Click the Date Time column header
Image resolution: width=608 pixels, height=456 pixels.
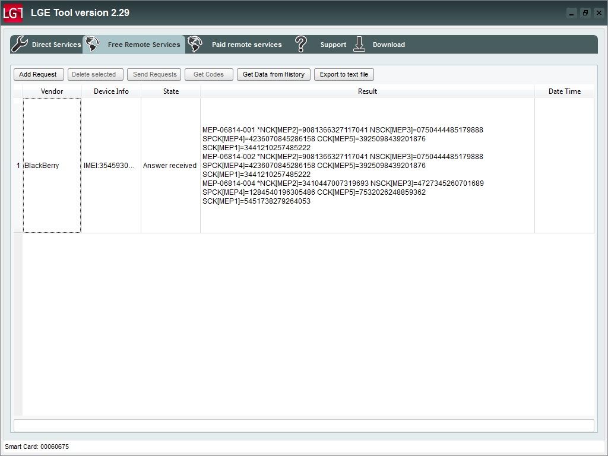click(564, 91)
